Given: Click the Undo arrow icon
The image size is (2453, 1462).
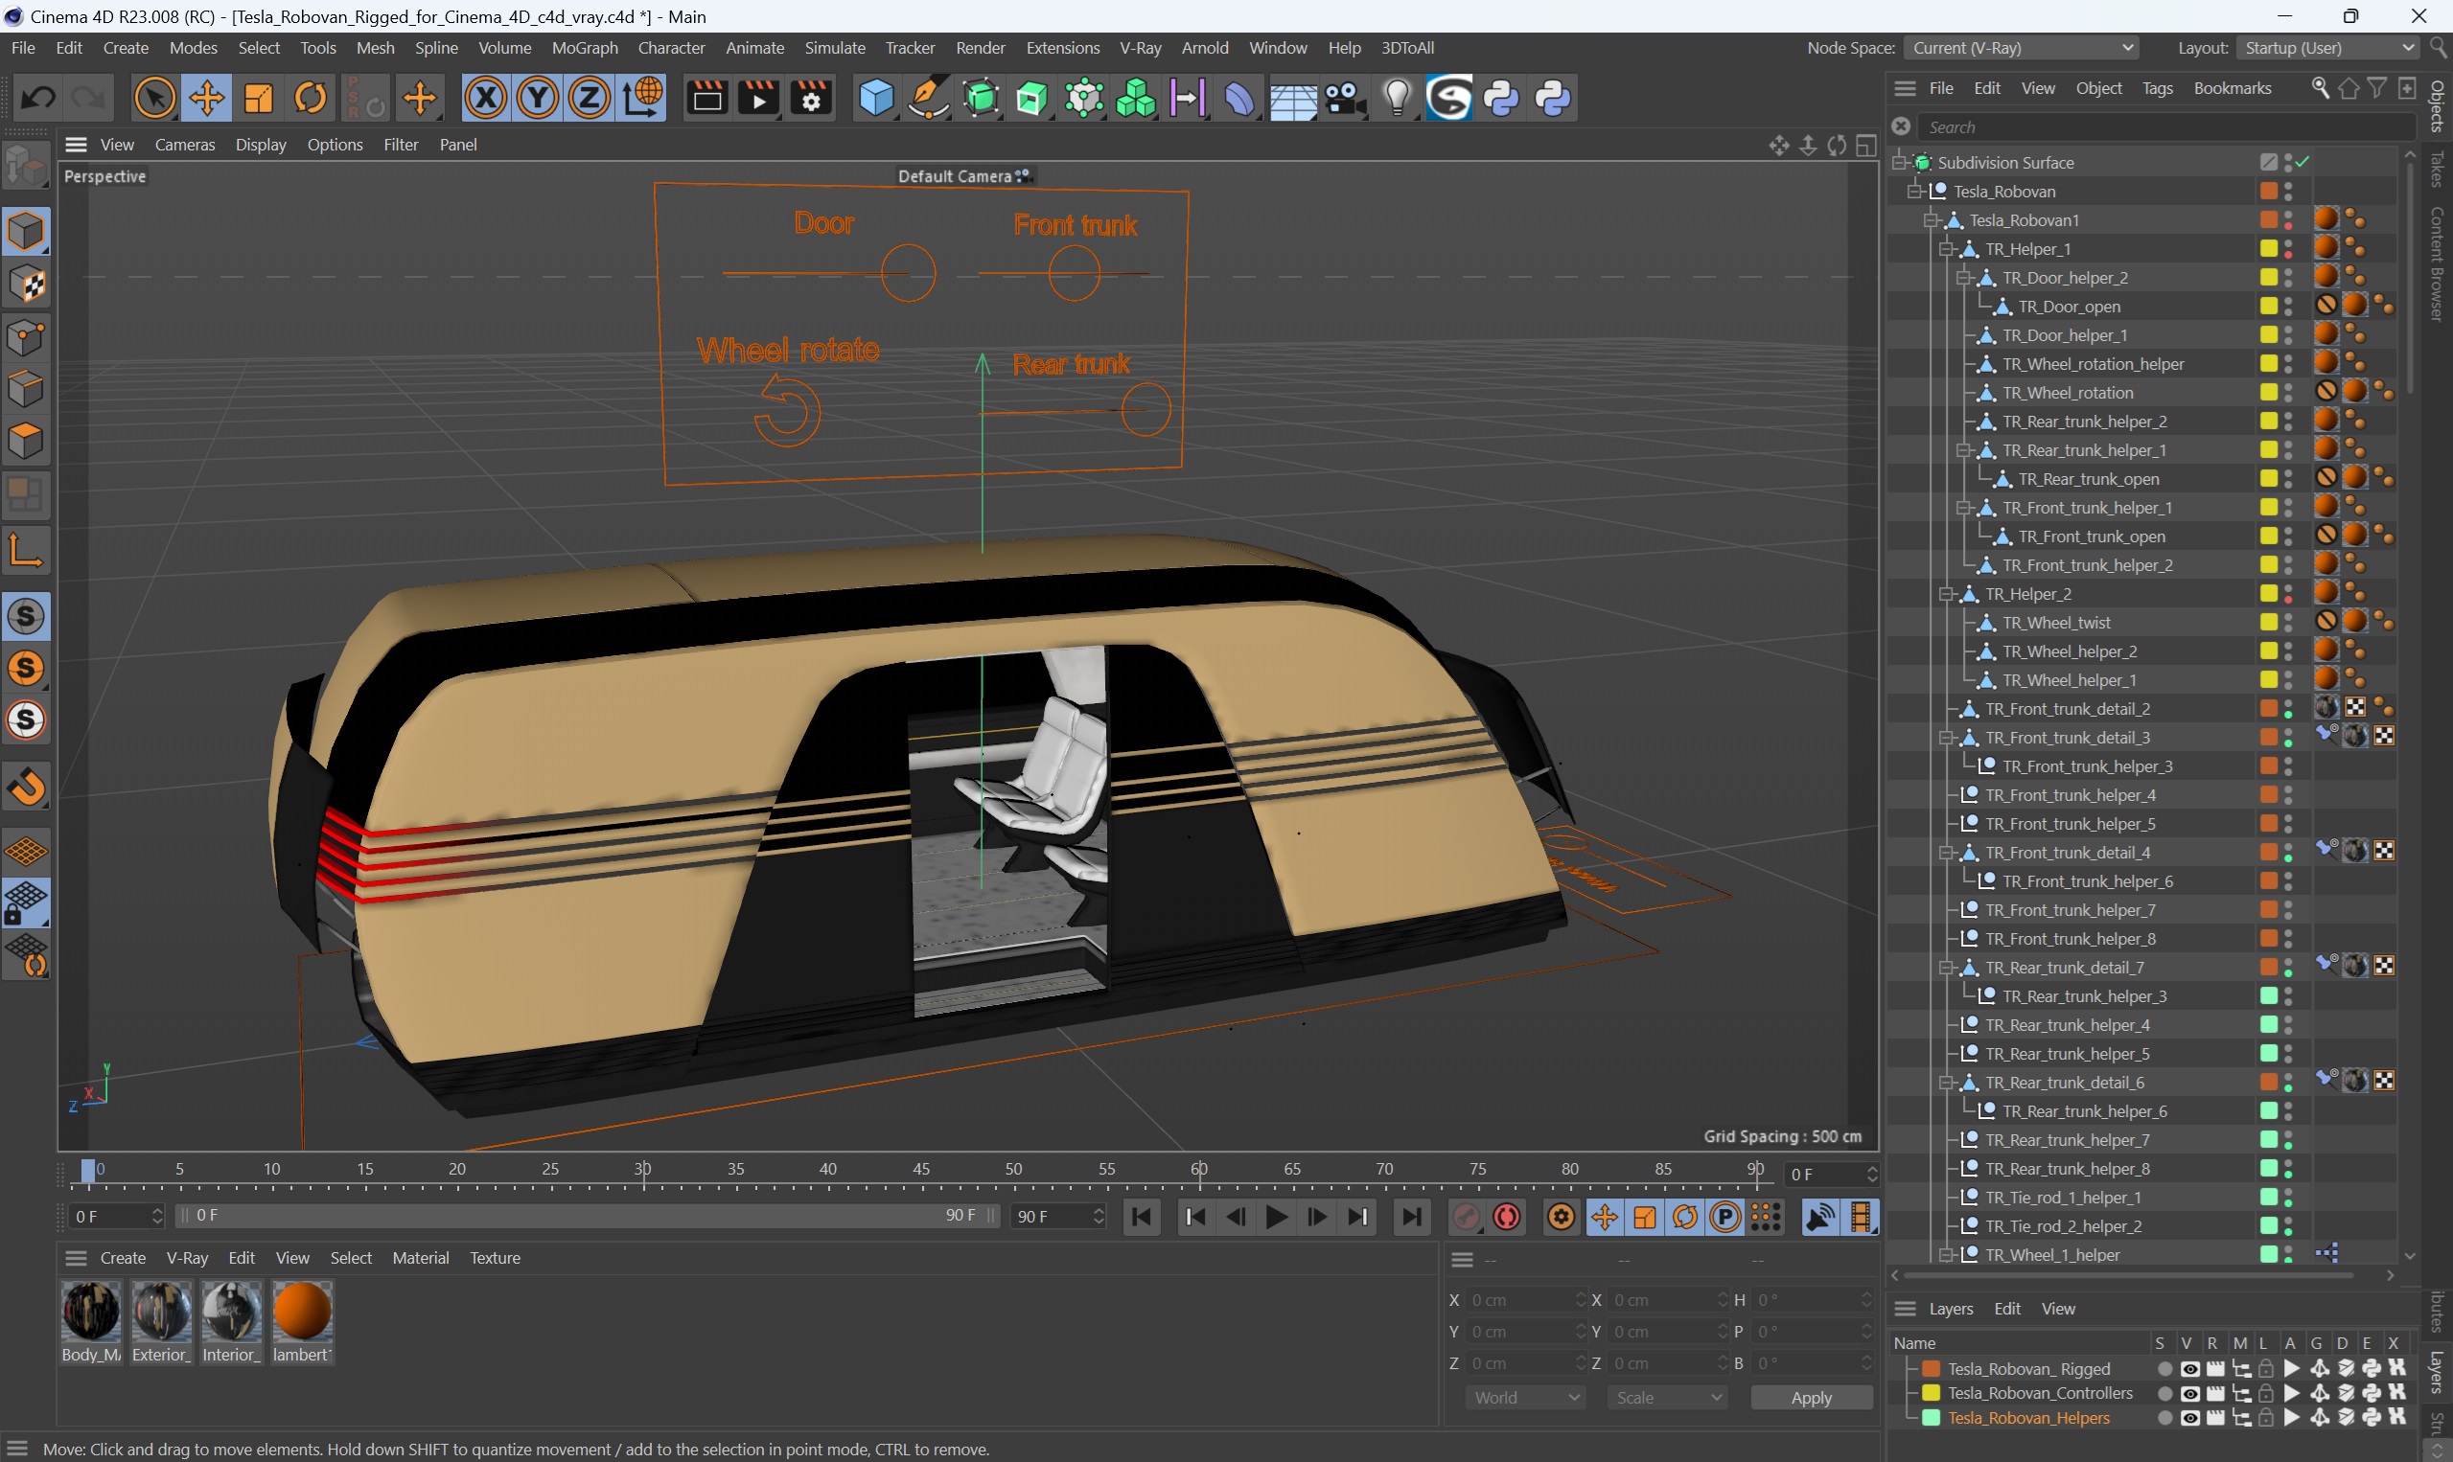Looking at the screenshot, I should pyautogui.click(x=38, y=98).
